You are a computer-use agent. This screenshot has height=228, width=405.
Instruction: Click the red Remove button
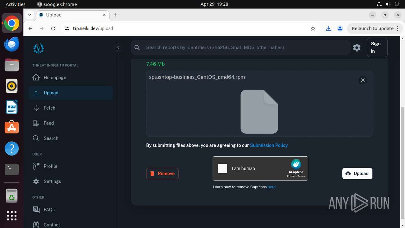tap(162, 174)
